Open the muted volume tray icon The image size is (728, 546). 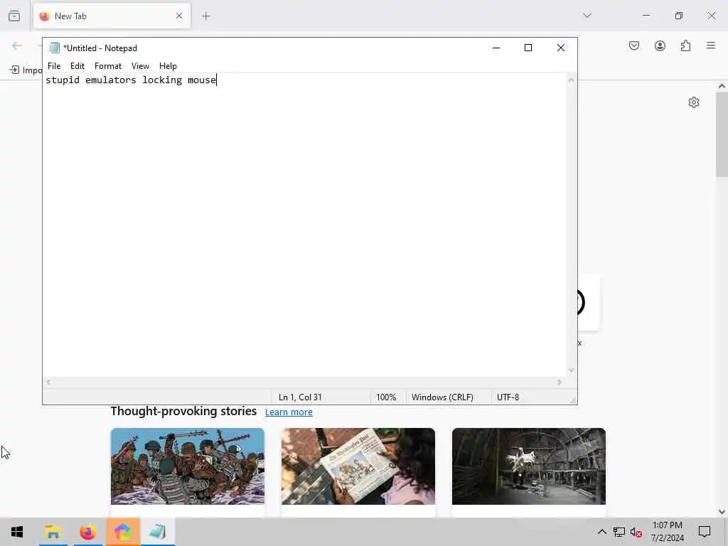coord(636,532)
